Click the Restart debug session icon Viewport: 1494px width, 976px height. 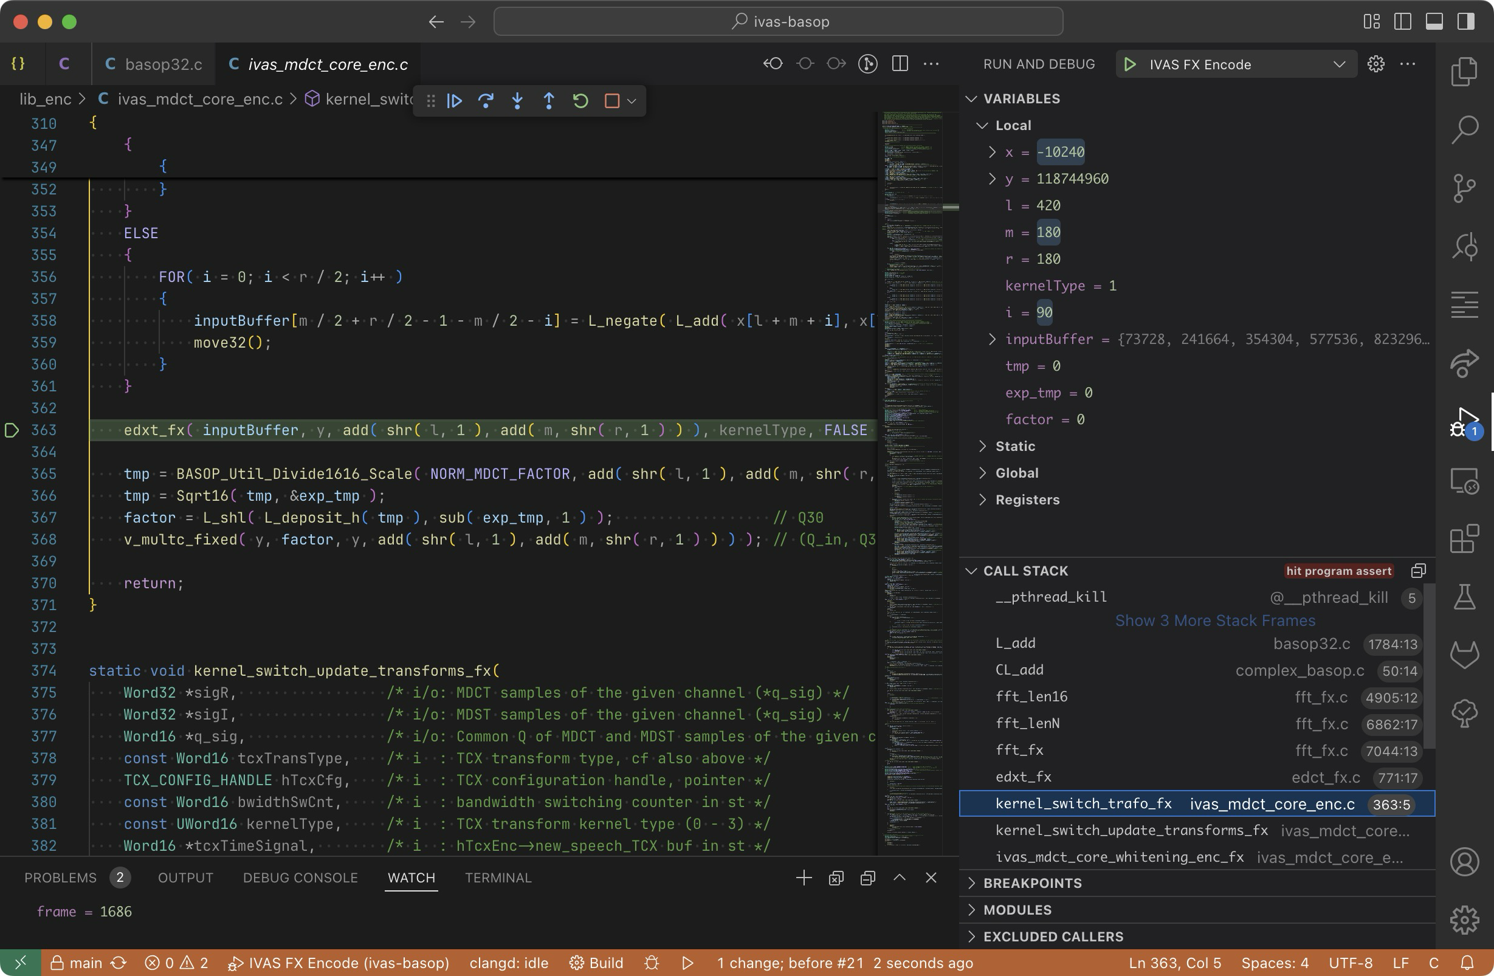[x=580, y=101]
